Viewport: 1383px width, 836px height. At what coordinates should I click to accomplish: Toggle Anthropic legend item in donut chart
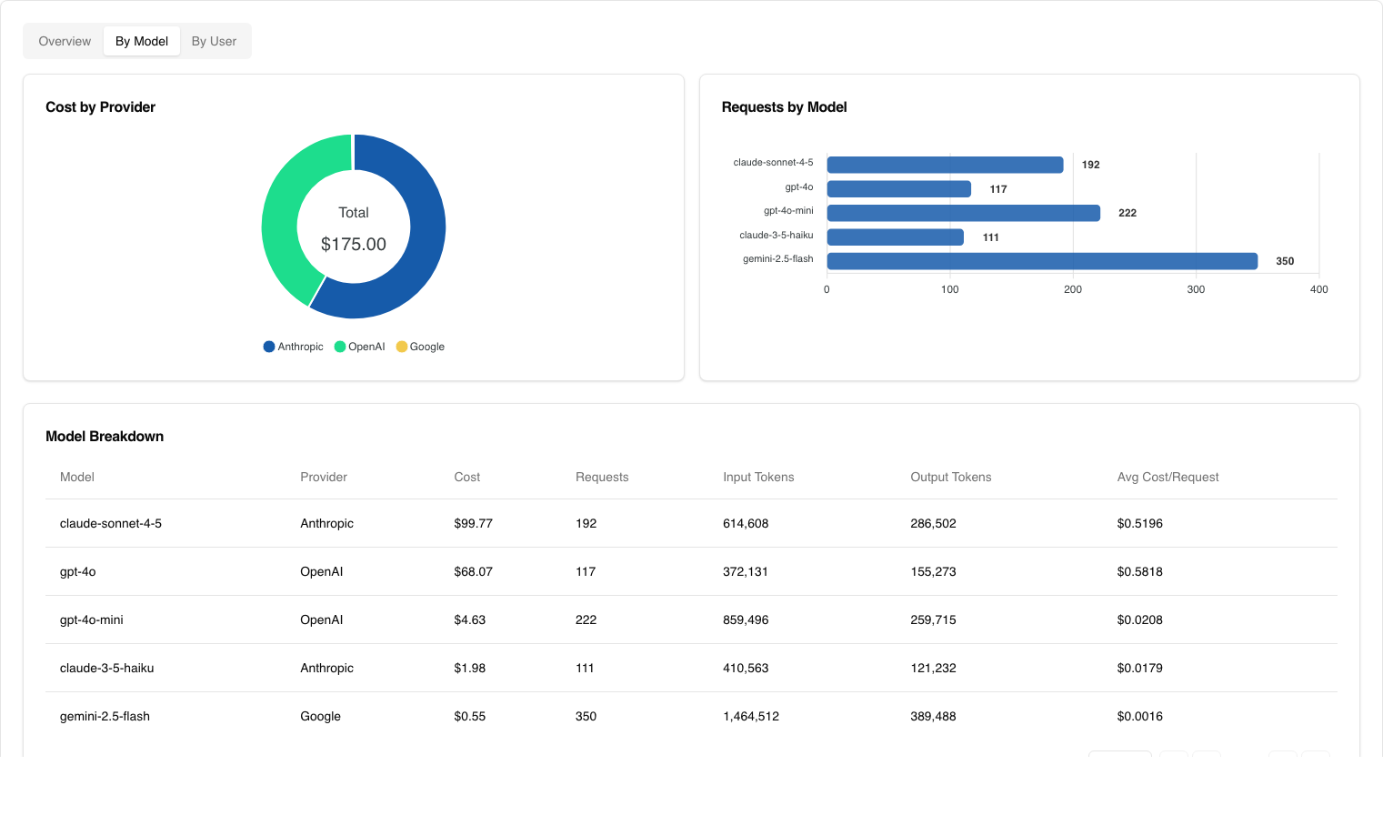(x=294, y=347)
